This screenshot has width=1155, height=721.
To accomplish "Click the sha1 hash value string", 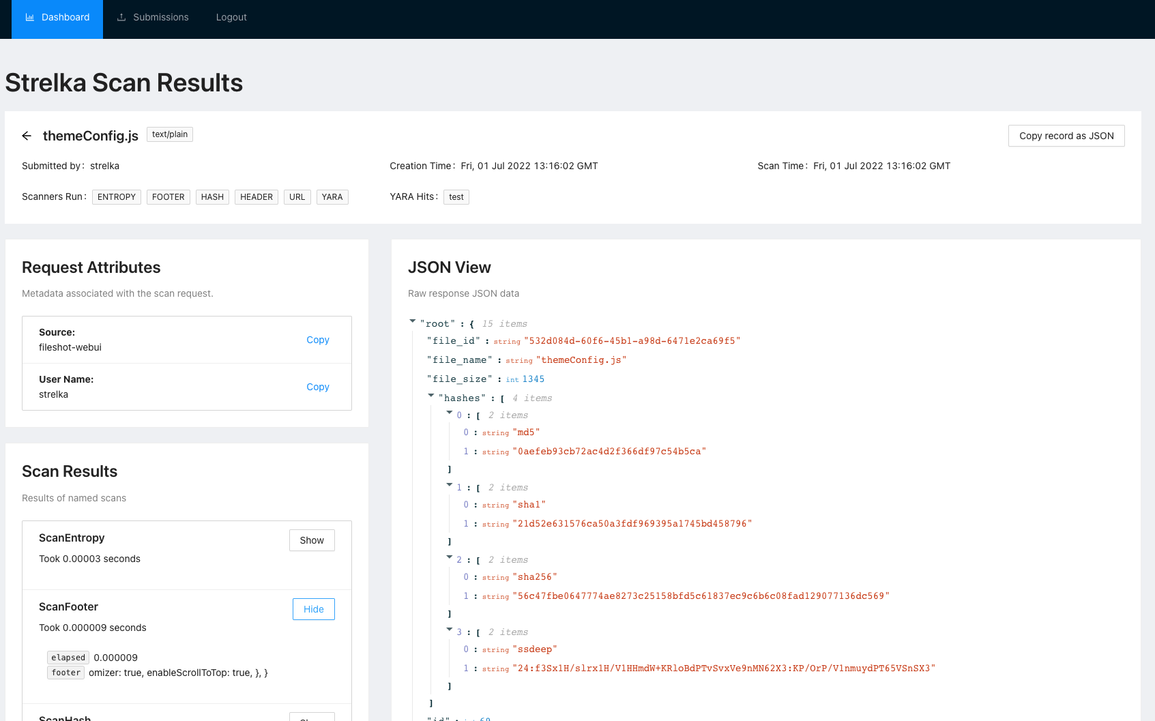I will tap(632, 524).
